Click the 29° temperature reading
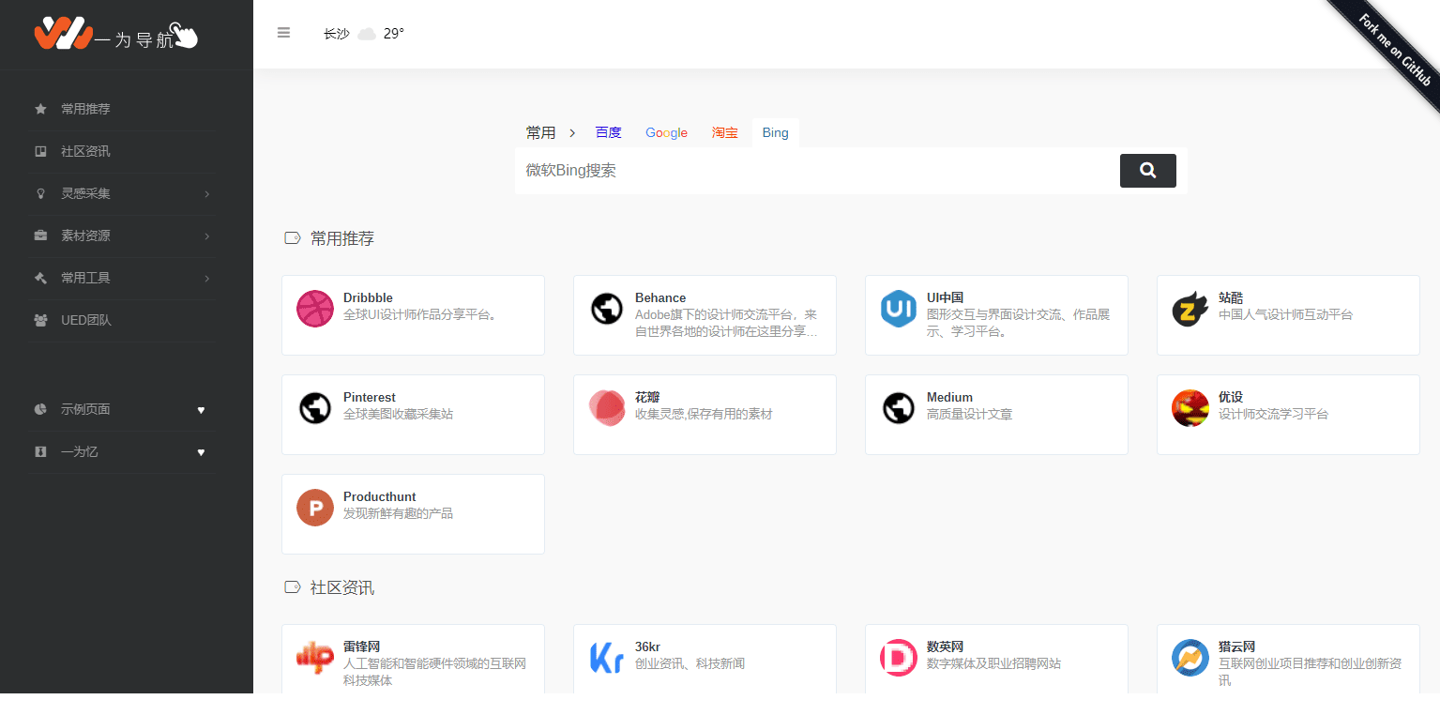 pyautogui.click(x=394, y=34)
